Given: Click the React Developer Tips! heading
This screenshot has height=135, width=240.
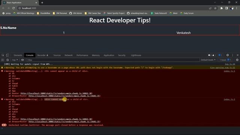Looking at the screenshot, I should click(x=120, y=20).
